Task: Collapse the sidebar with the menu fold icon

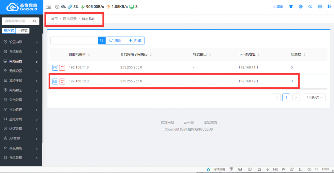Action: pos(49,7)
